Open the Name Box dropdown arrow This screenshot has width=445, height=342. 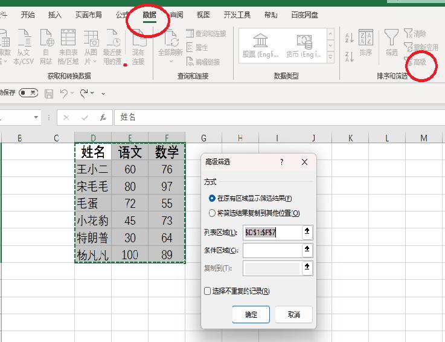tap(36, 117)
